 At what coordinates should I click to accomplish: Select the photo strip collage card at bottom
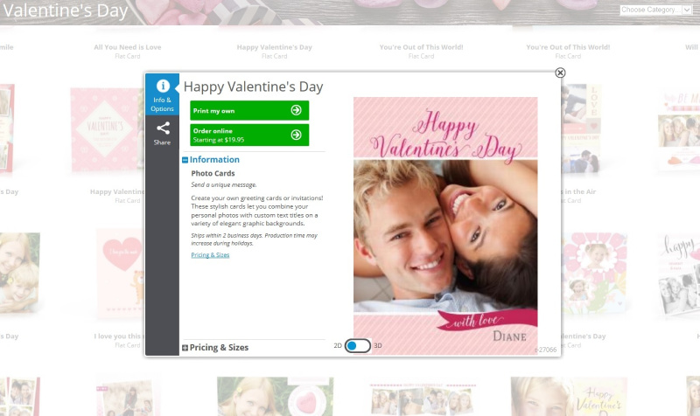coord(422,399)
